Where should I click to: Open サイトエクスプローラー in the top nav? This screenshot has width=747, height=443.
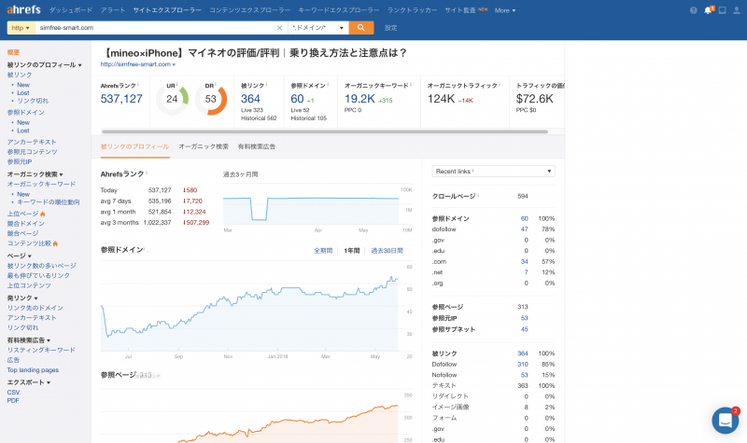[x=167, y=10]
